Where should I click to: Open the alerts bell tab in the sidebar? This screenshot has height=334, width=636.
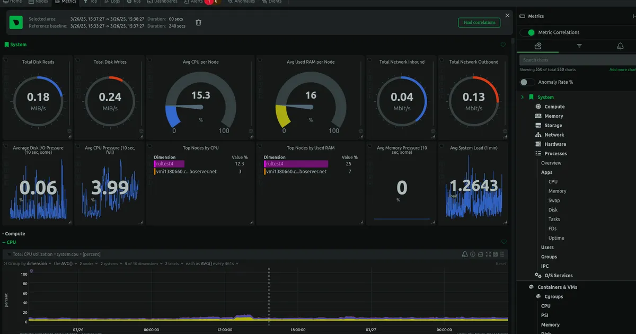(x=620, y=46)
